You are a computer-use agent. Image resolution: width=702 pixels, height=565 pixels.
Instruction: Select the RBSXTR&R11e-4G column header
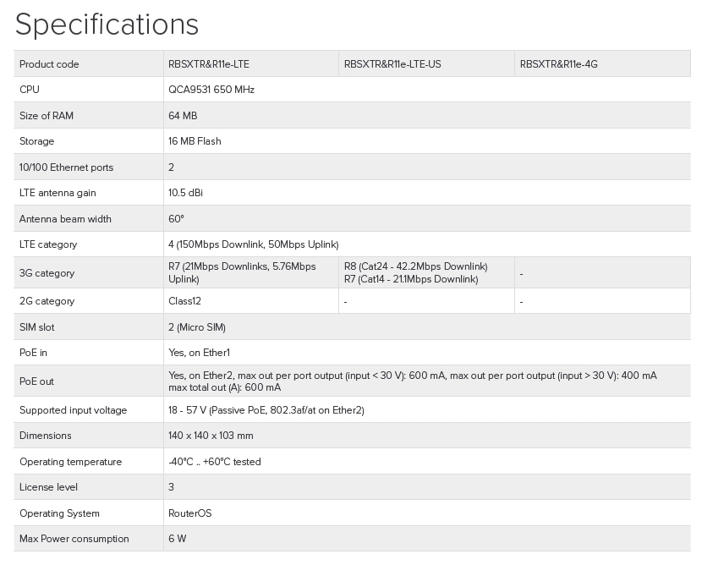point(559,64)
